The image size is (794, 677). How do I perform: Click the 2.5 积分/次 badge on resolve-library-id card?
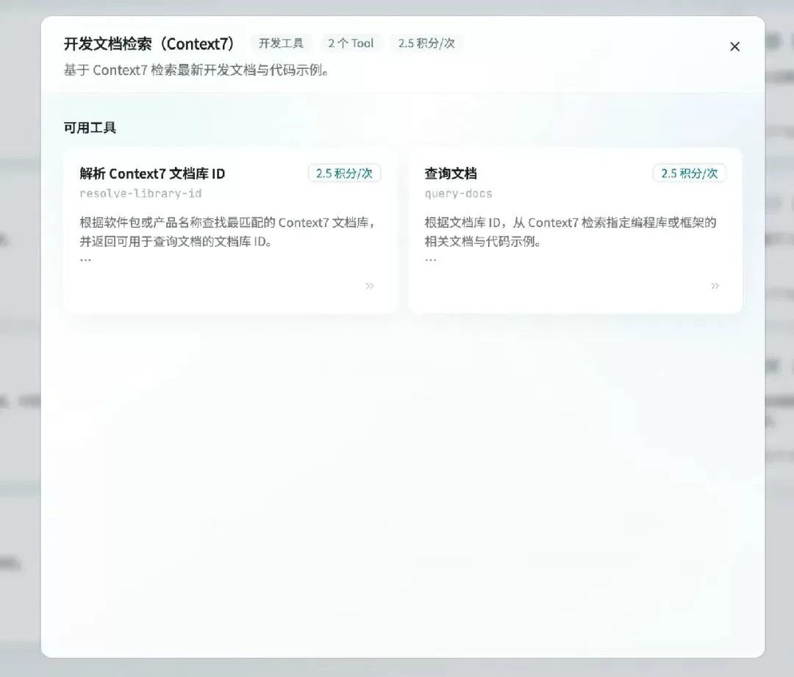tap(344, 173)
